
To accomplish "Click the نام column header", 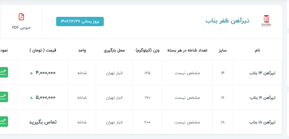I will (257, 50).
